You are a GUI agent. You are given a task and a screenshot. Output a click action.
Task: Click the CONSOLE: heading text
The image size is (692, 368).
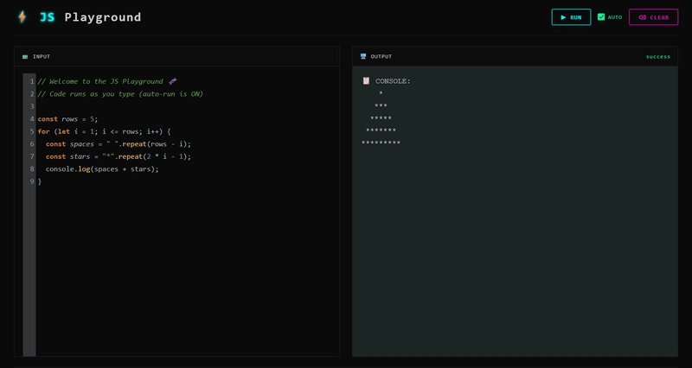[x=393, y=81]
